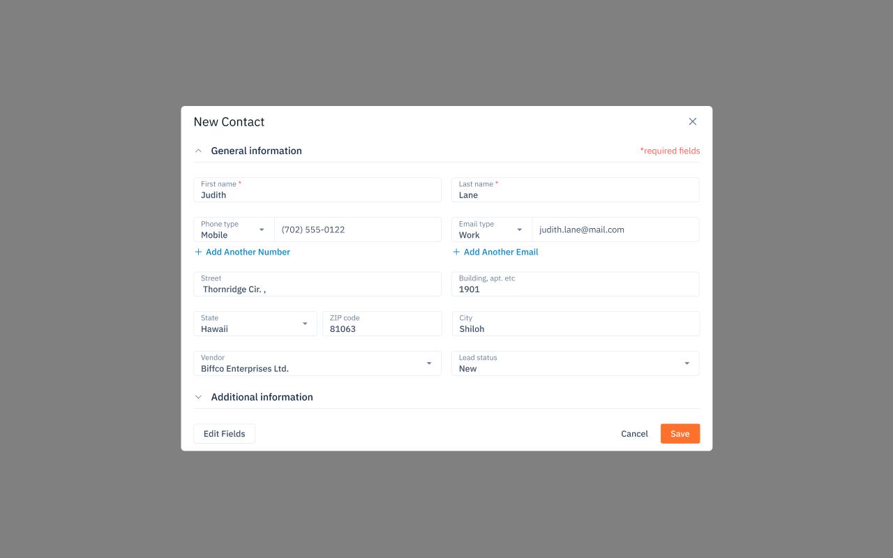Click the ZIP code field containing 81063

382,324
